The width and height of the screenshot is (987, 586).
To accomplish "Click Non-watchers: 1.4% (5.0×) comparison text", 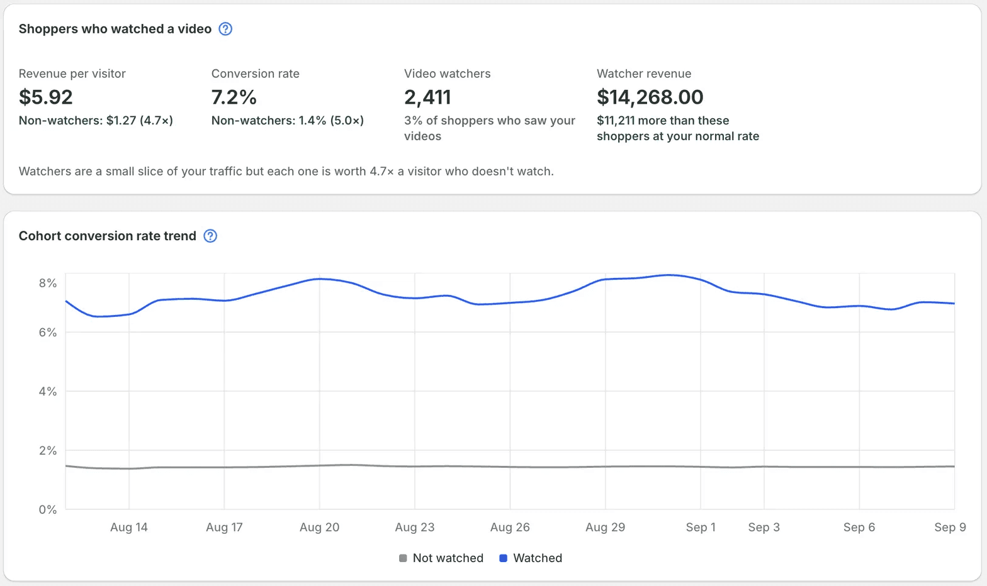I will [288, 120].
